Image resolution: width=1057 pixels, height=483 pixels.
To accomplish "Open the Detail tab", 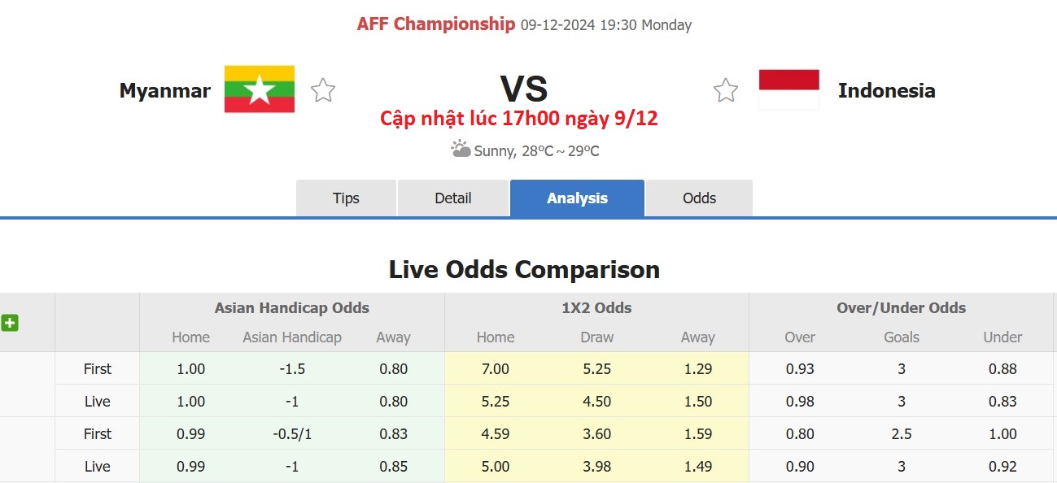I will [452, 198].
